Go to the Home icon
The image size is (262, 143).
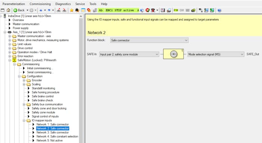[8, 10]
